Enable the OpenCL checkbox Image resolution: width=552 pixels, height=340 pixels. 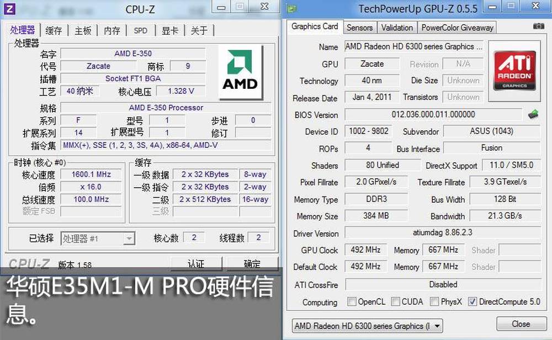pos(352,302)
